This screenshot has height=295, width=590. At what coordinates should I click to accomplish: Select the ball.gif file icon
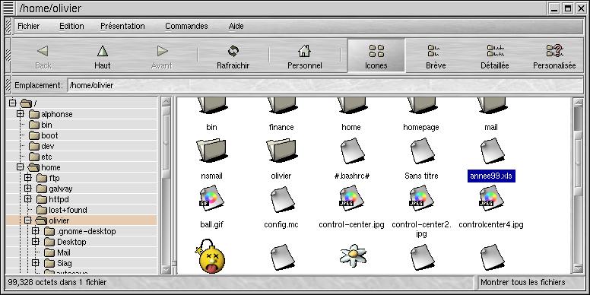click(x=212, y=198)
